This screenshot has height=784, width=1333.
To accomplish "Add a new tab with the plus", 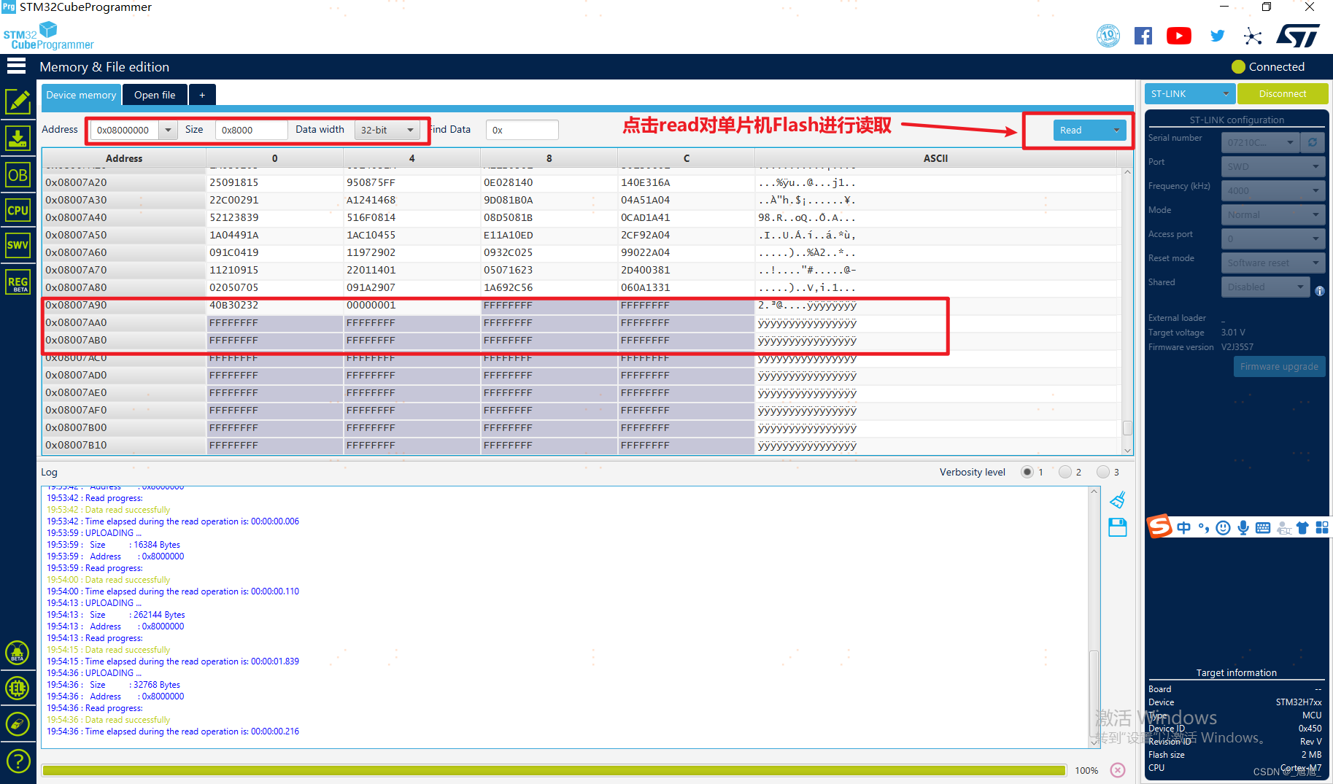I will click(x=202, y=95).
